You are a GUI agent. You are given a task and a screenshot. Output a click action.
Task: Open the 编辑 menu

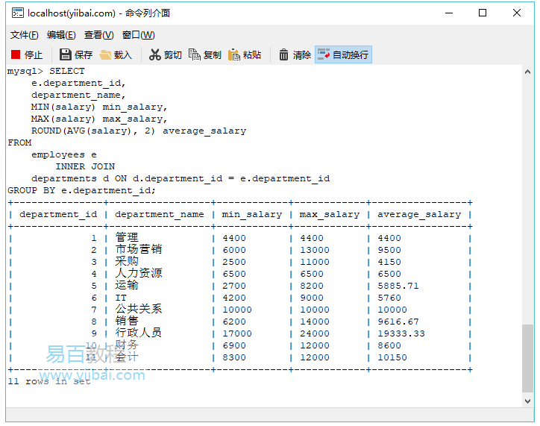pyautogui.click(x=61, y=35)
